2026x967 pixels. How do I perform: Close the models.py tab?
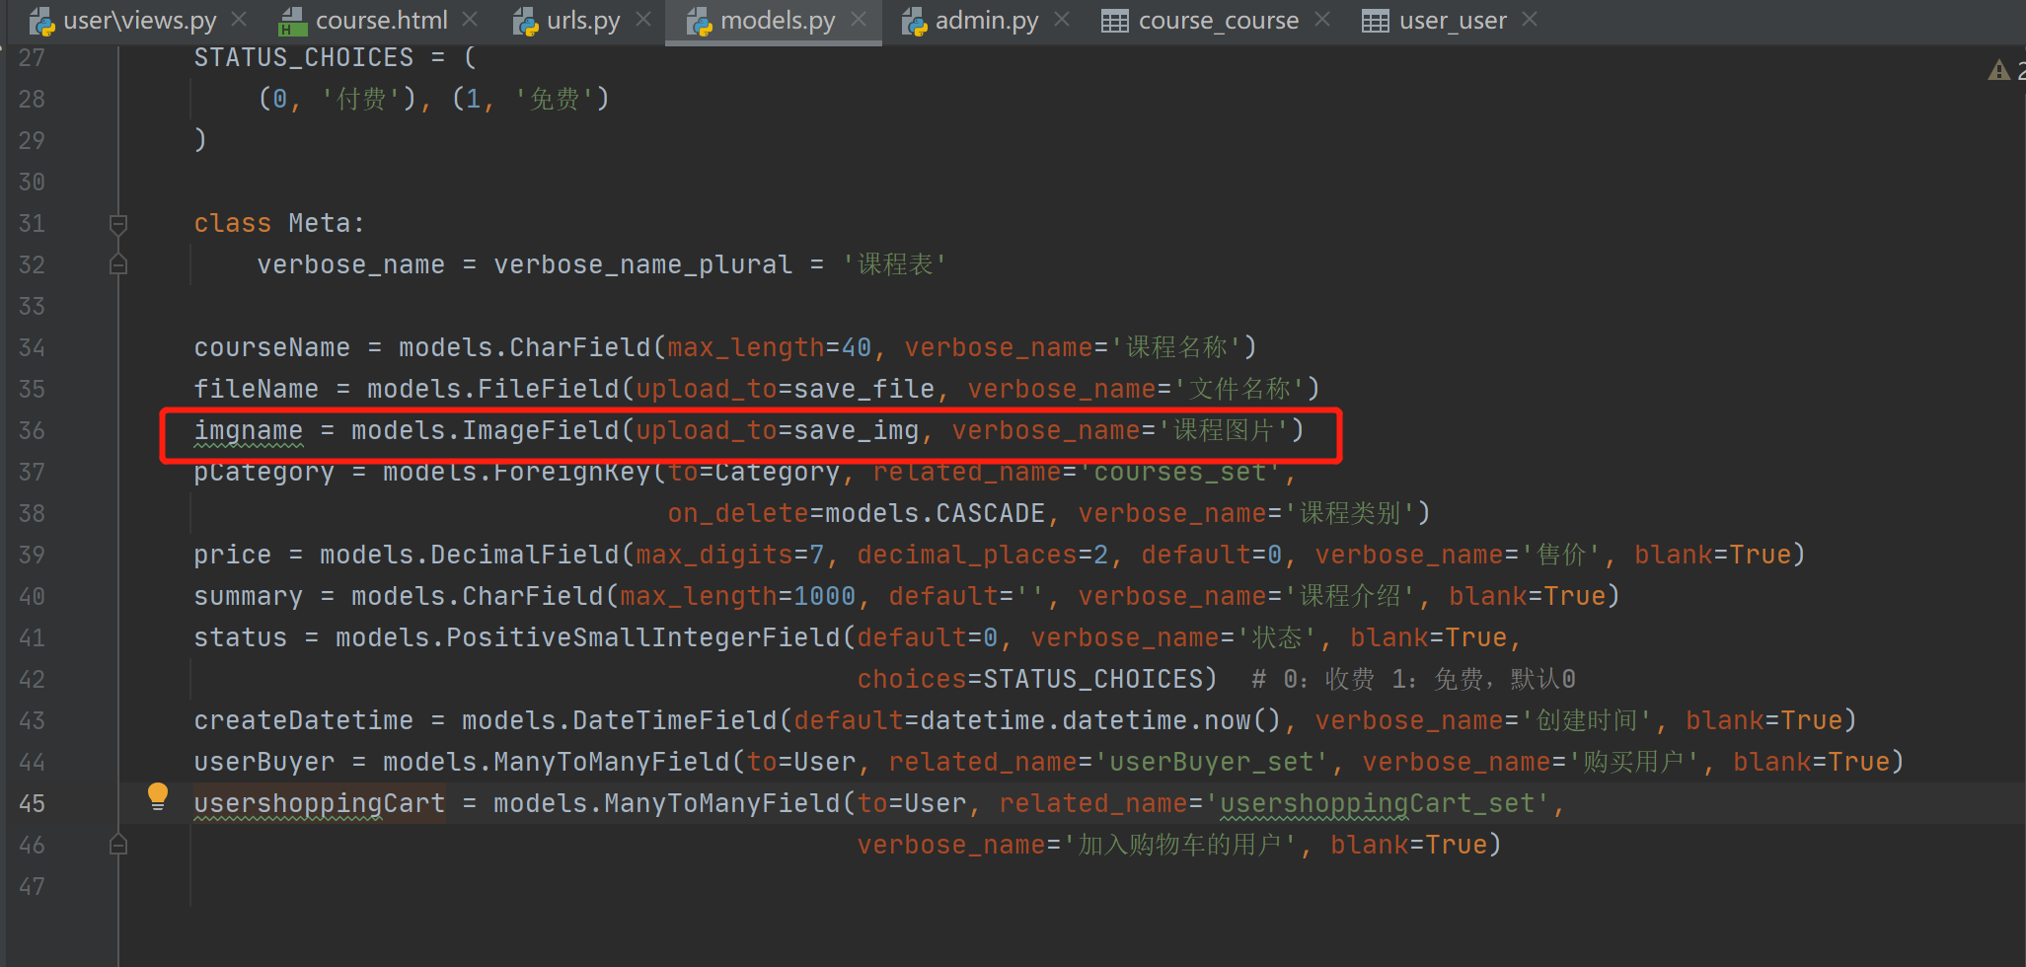click(x=859, y=19)
